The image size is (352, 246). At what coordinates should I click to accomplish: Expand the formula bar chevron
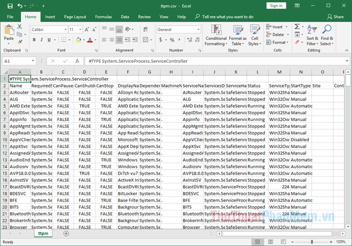coord(347,61)
